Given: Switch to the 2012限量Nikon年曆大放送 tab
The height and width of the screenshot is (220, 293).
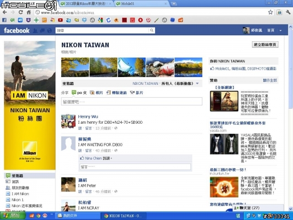Looking at the screenshot, I should click(x=86, y=4).
